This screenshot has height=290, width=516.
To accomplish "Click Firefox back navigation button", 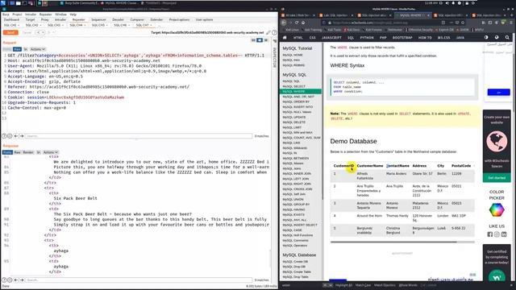I will pyautogui.click(x=284, y=23).
